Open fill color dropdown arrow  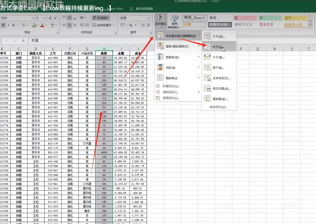[x=38, y=25]
